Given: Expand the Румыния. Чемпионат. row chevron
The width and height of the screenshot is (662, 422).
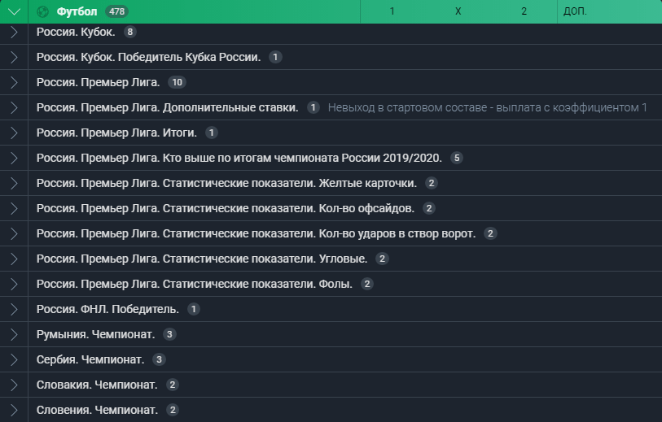Looking at the screenshot, I should 14,334.
